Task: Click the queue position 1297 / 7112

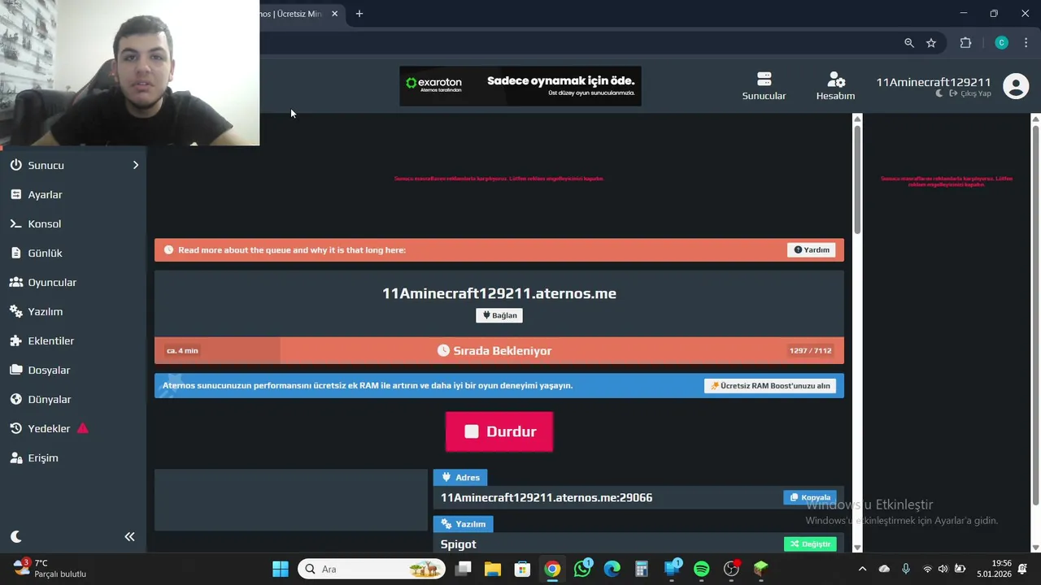Action: pyautogui.click(x=810, y=351)
